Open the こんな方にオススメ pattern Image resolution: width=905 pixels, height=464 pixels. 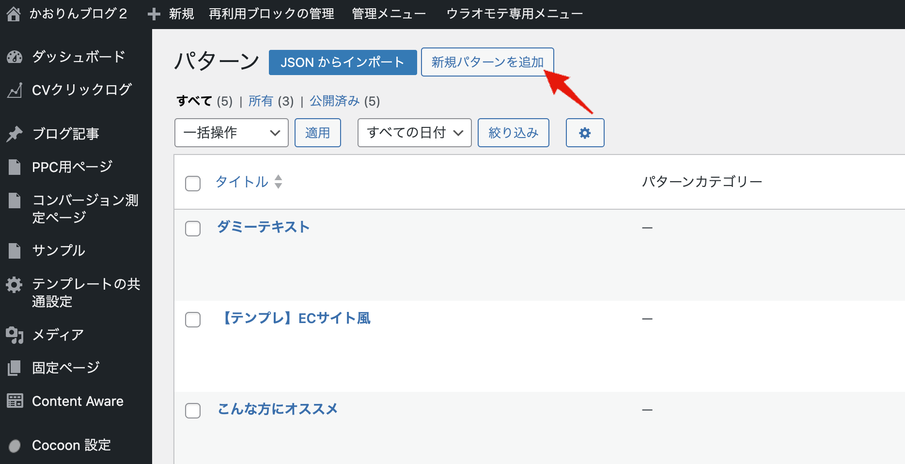point(278,409)
